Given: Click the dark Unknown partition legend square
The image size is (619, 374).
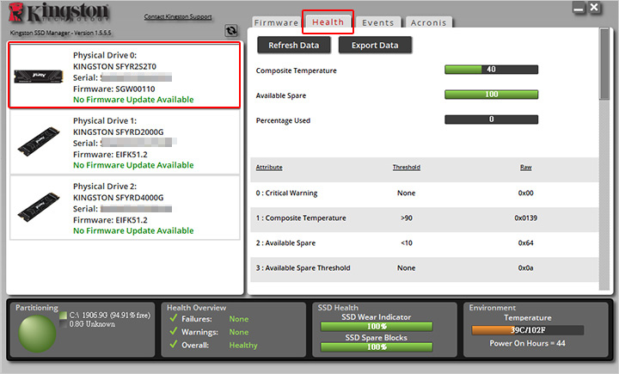Looking at the screenshot, I should [63, 324].
